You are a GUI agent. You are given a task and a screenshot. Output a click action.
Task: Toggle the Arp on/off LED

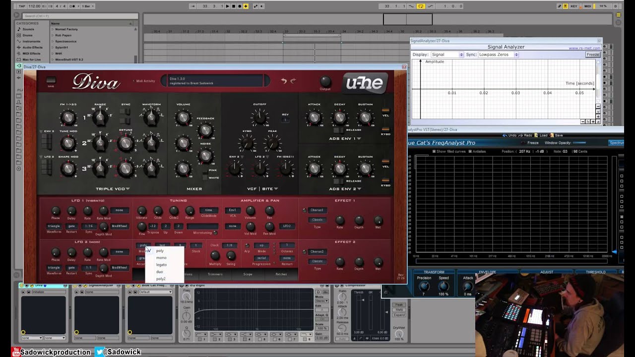click(247, 245)
